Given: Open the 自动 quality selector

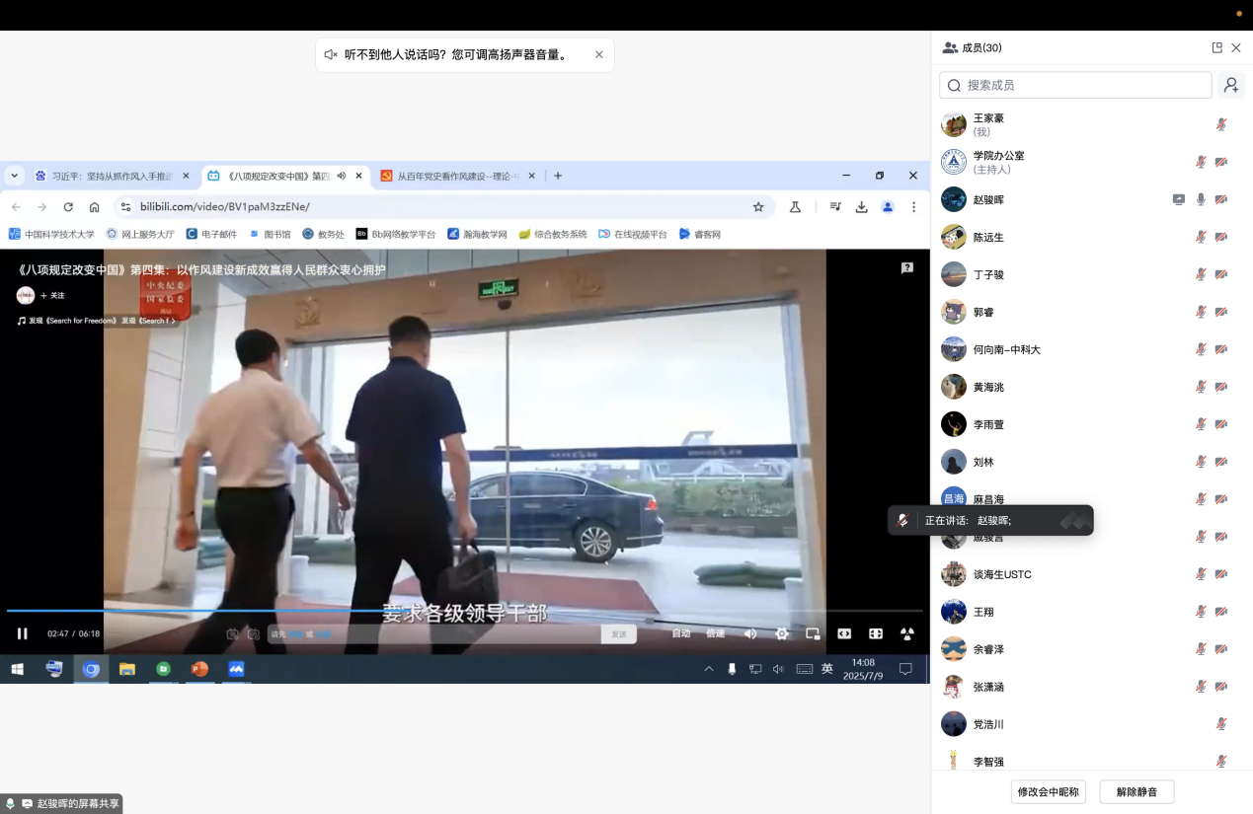Looking at the screenshot, I should coord(681,633).
